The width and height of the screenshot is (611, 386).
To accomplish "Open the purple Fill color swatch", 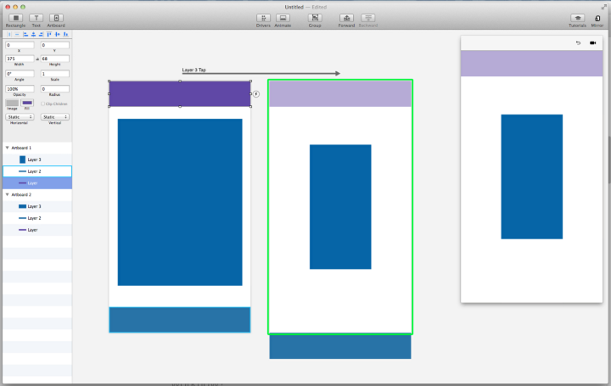I will [x=27, y=103].
